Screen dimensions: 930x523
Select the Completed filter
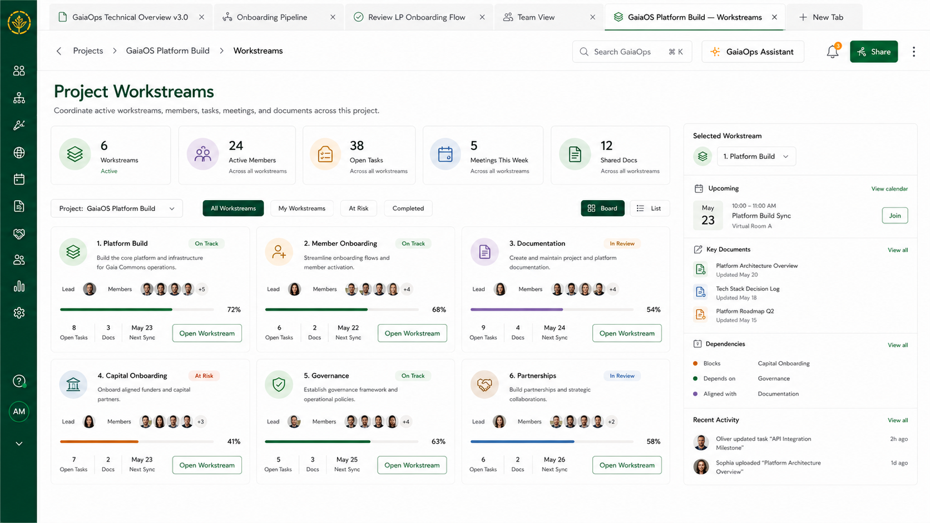pyautogui.click(x=408, y=208)
